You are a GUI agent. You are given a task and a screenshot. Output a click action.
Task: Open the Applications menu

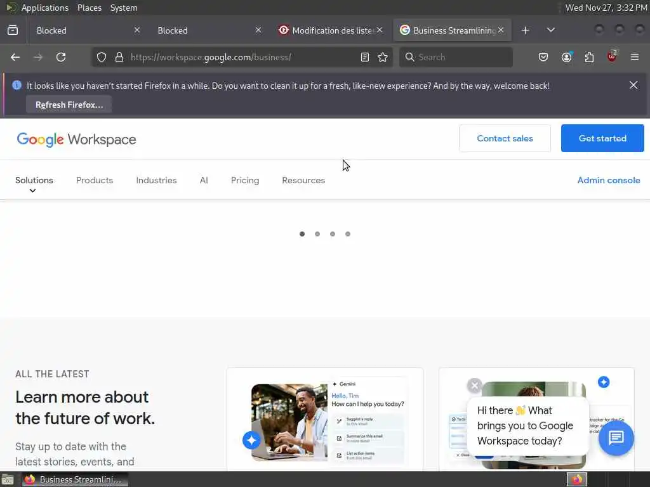pyautogui.click(x=45, y=8)
